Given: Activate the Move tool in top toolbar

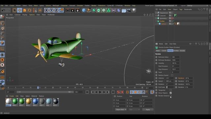Looking at the screenshot, I should [19, 10].
